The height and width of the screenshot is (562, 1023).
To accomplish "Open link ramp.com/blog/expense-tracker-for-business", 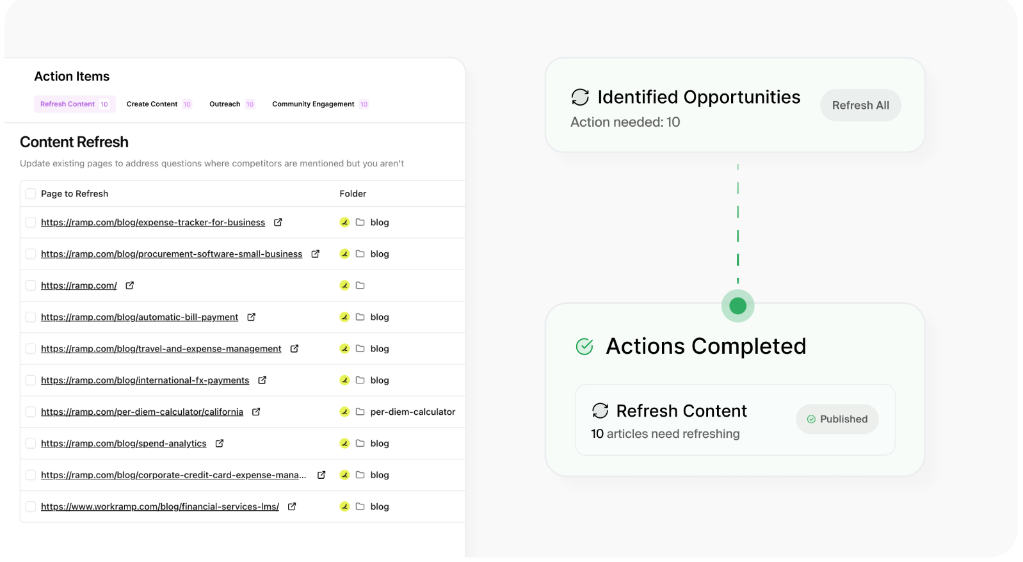I will 153,222.
